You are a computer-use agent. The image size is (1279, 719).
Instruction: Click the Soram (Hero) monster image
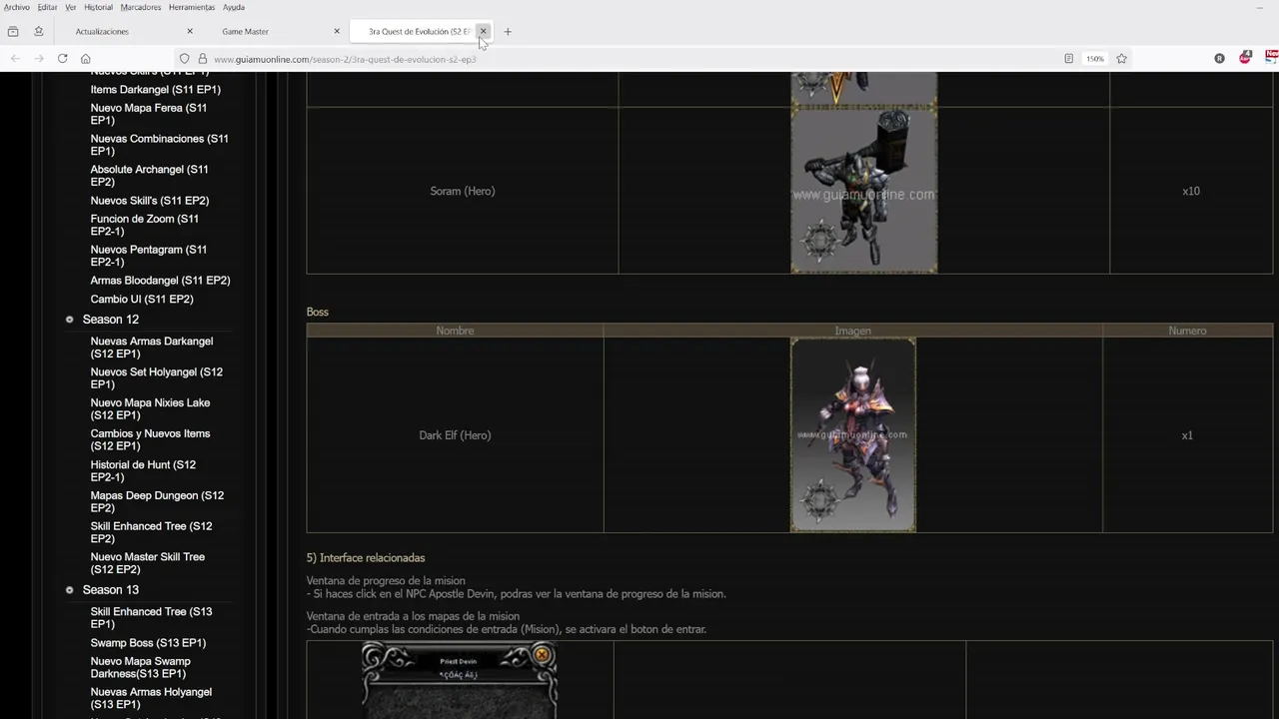click(x=864, y=190)
